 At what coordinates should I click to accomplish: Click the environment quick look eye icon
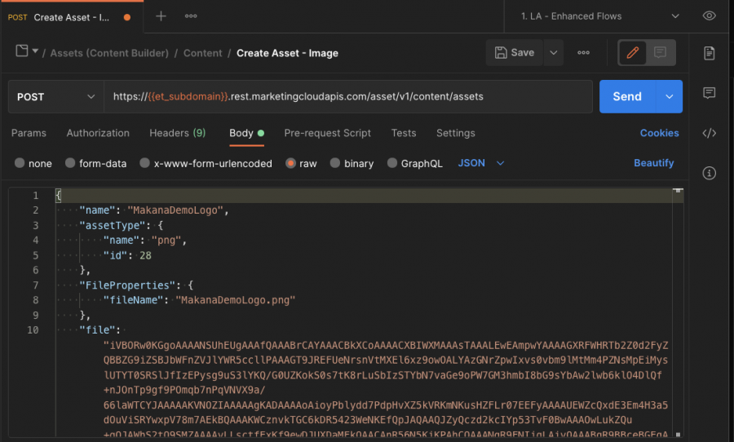pos(710,16)
